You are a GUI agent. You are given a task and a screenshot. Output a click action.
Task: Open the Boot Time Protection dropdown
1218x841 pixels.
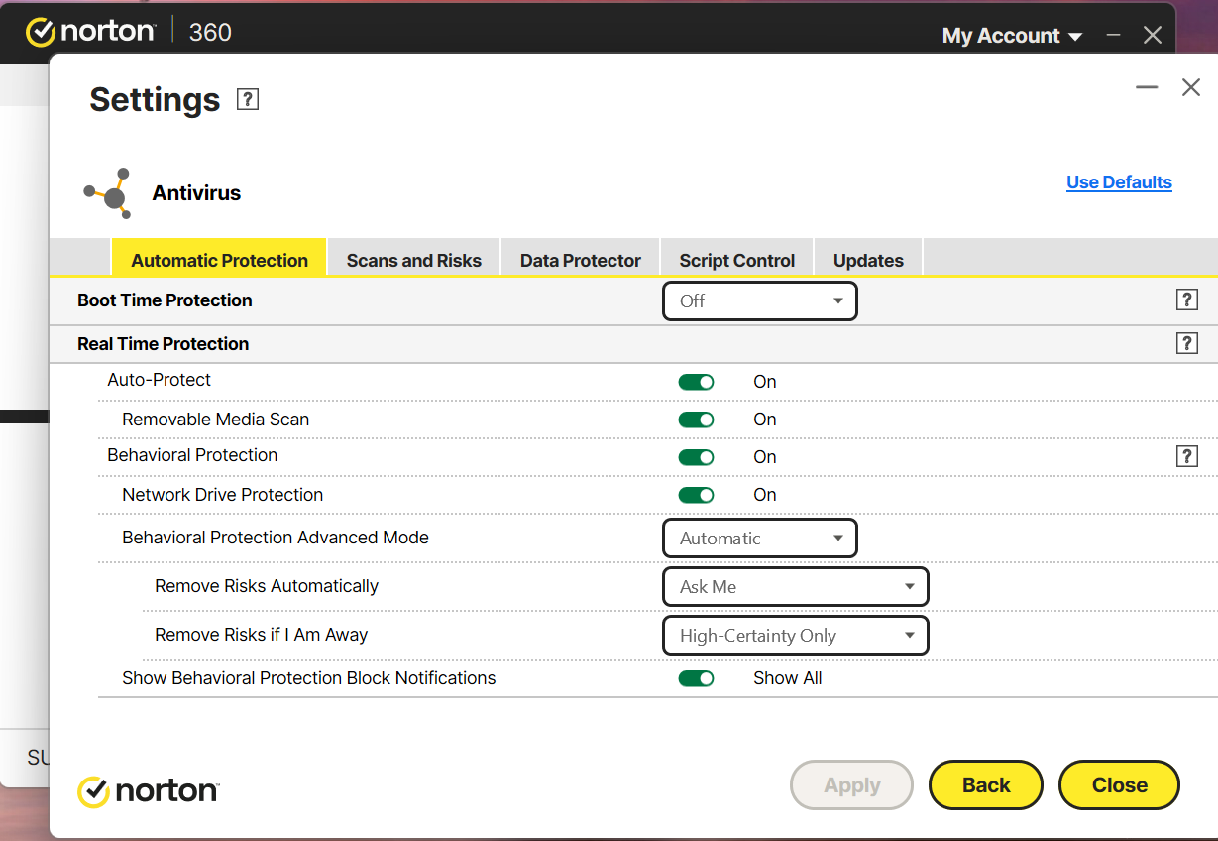(759, 300)
